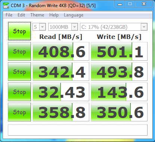The width and height of the screenshot is (155, 142).
Task: Select the 342.4 read result
Action: point(61,72)
